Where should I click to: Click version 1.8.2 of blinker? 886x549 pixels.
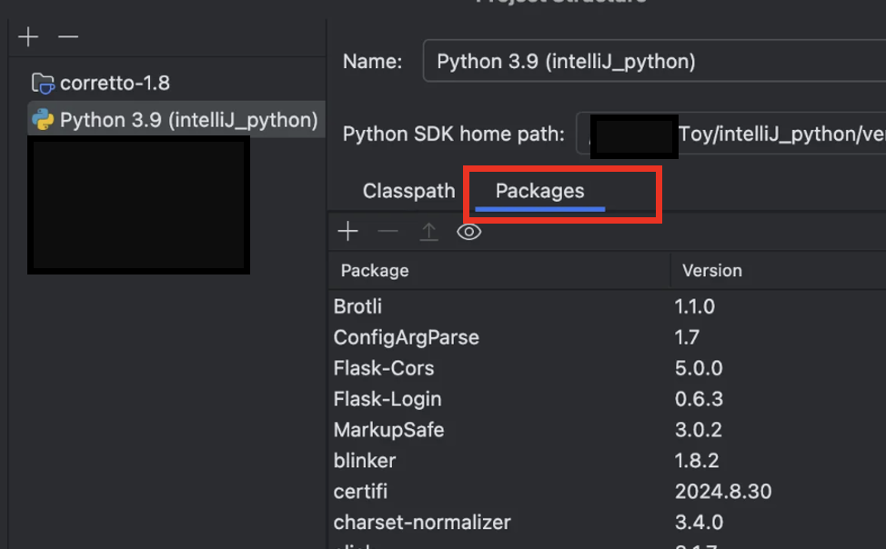coord(697,460)
